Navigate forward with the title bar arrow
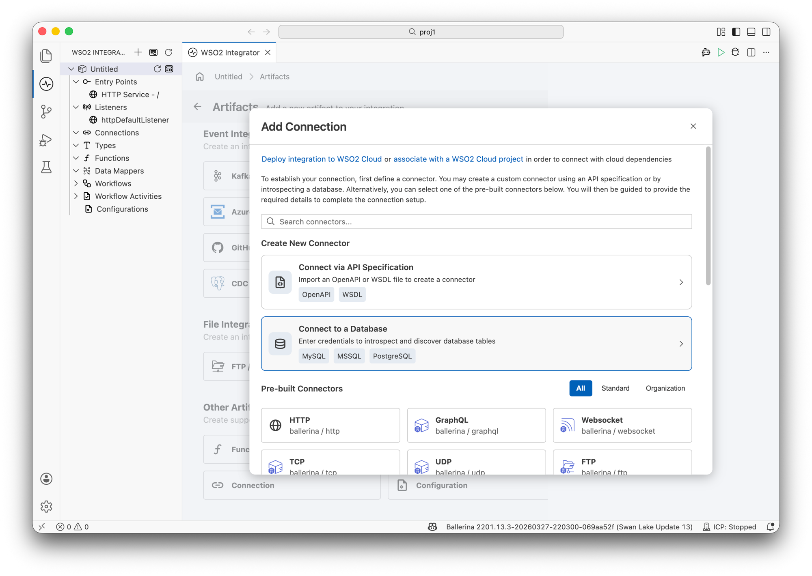Image resolution: width=812 pixels, height=576 pixels. [x=266, y=32]
